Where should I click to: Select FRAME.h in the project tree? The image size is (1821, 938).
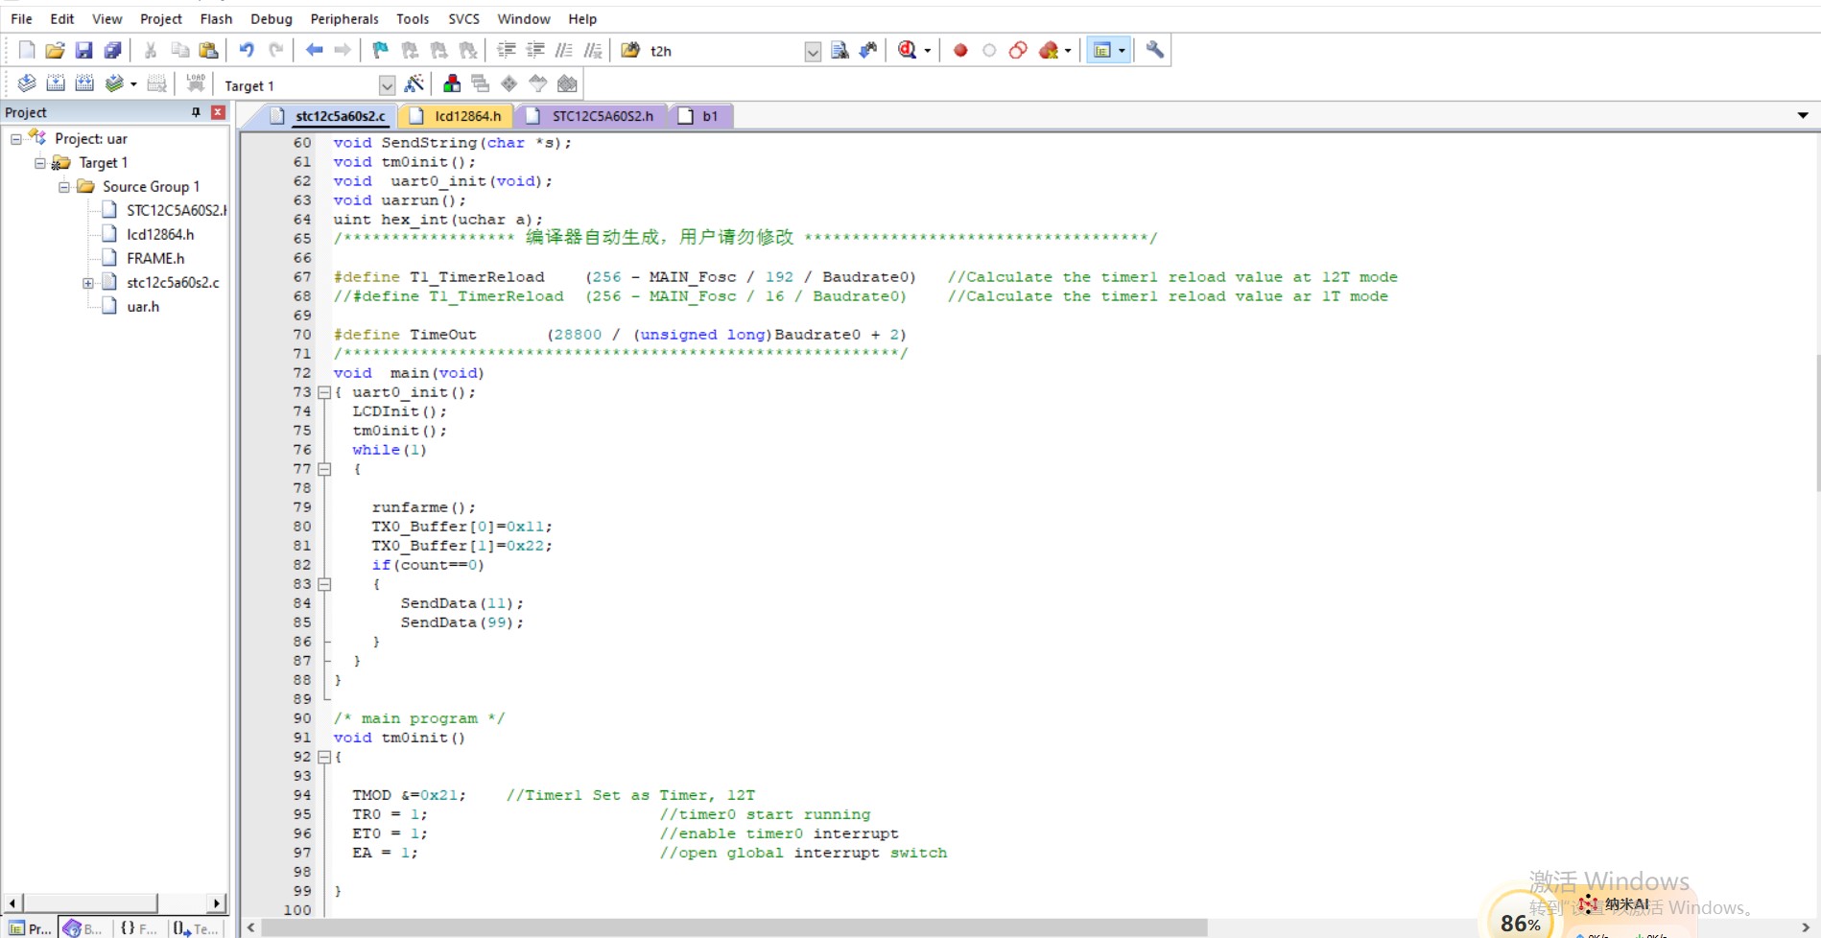point(155,258)
